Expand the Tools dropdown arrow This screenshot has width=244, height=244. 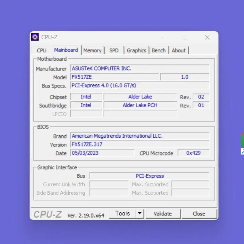point(140,213)
